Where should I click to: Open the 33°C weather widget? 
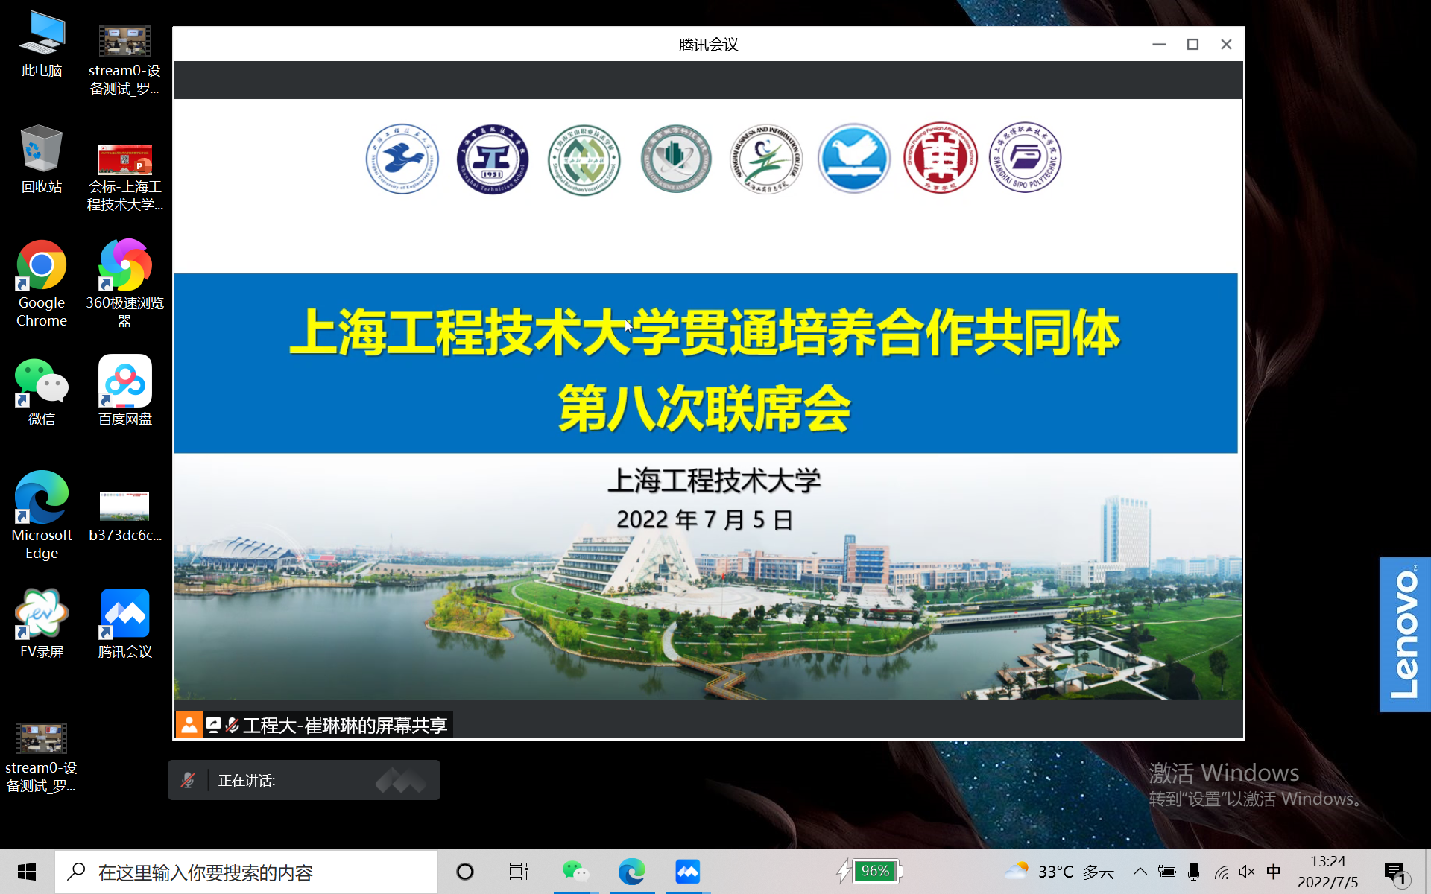[1058, 872]
